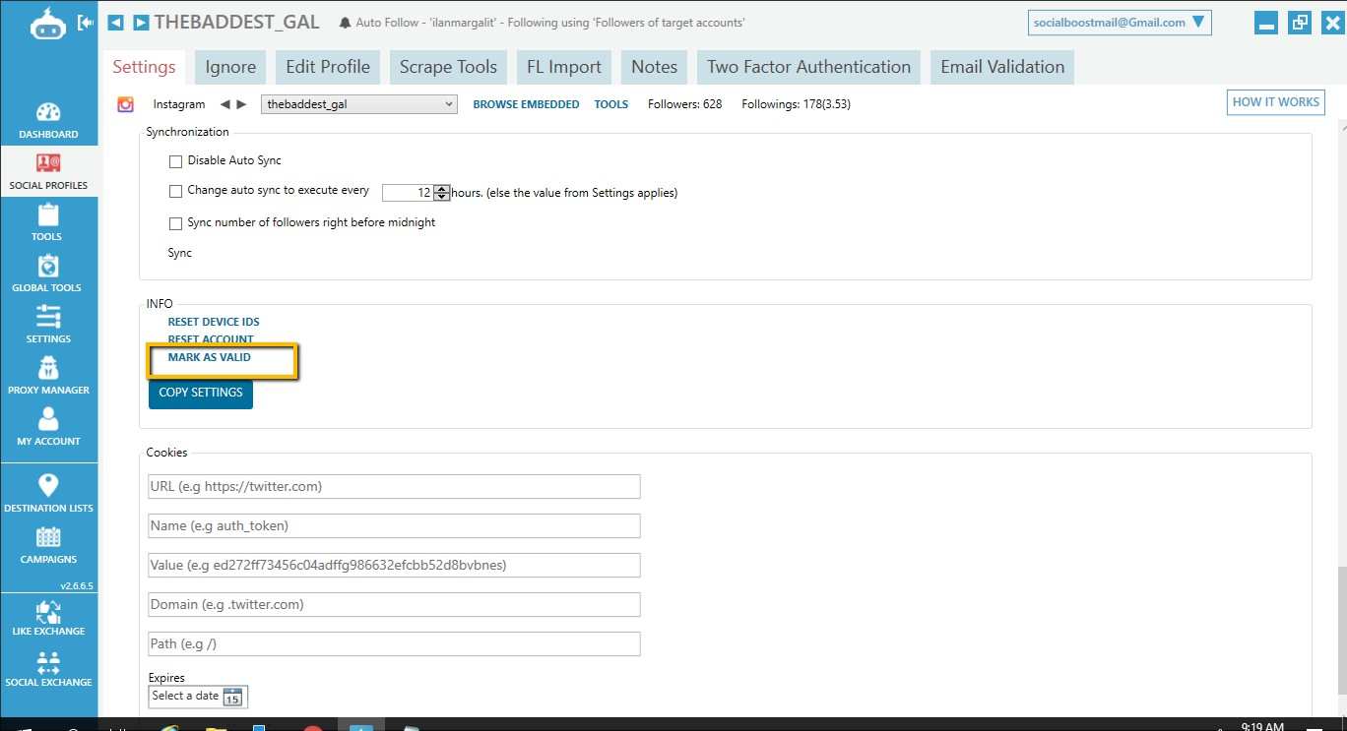
Task: Open the Scrape Tools tab
Action: coord(448,67)
